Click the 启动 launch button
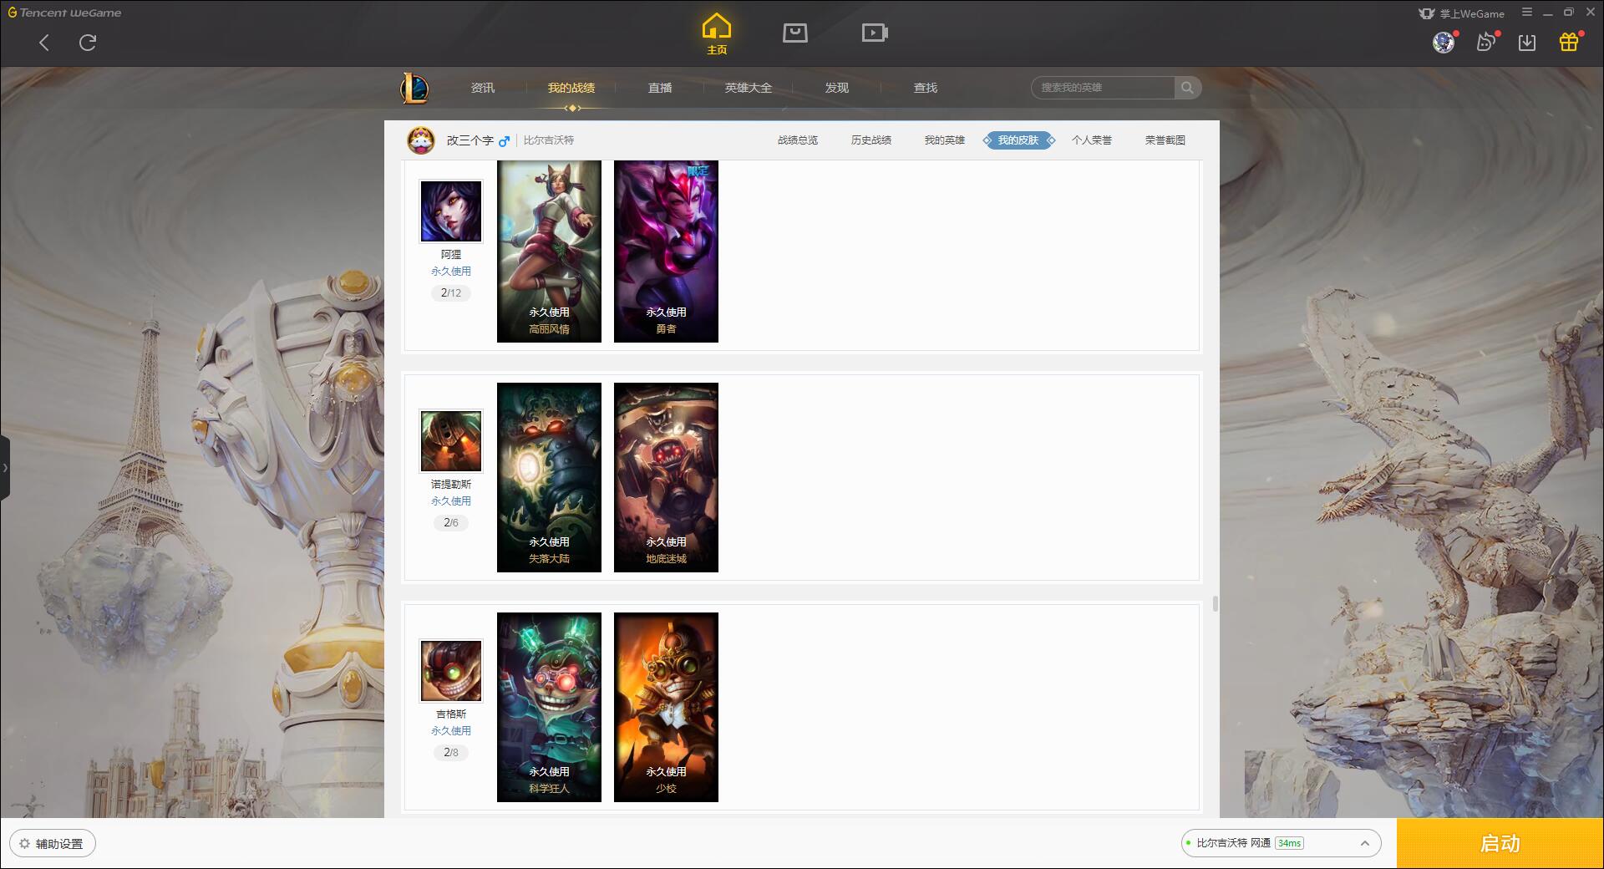The width and height of the screenshot is (1604, 869). [1500, 844]
